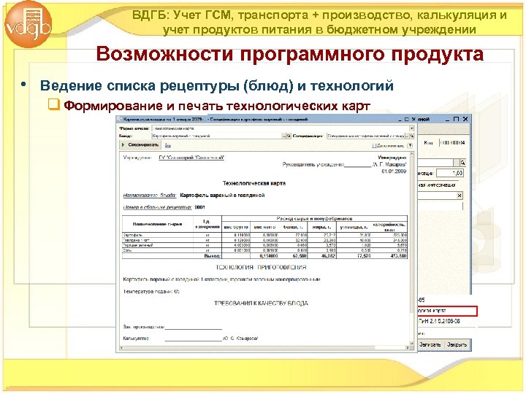Click the ellipsis button of Спецификация field

[407, 136]
